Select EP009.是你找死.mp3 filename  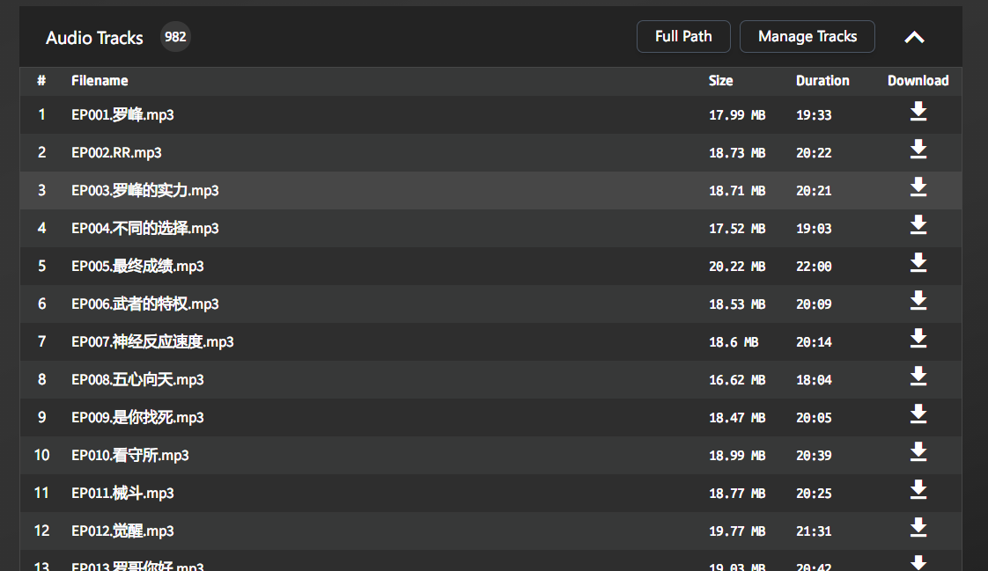point(137,417)
